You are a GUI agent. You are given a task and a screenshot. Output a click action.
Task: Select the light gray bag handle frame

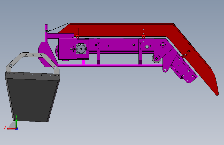point(33,62)
